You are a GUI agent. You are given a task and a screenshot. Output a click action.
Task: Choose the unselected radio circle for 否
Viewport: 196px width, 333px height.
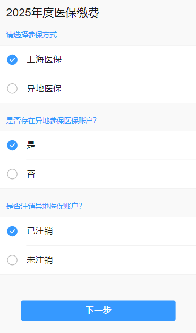[12, 174]
